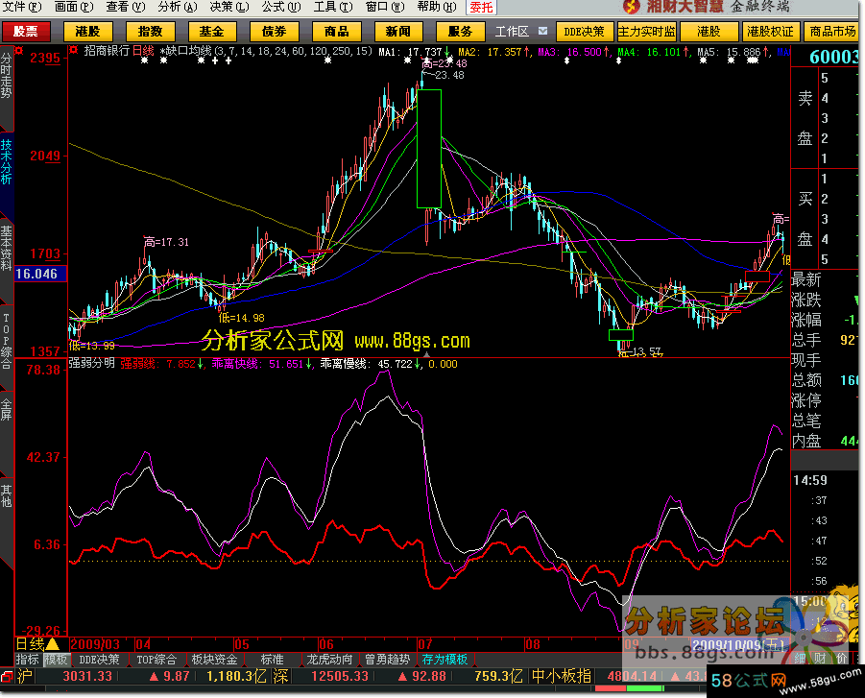The height and width of the screenshot is (698, 865).
Task: Select the 标准 bottom tab
Action: point(273,660)
